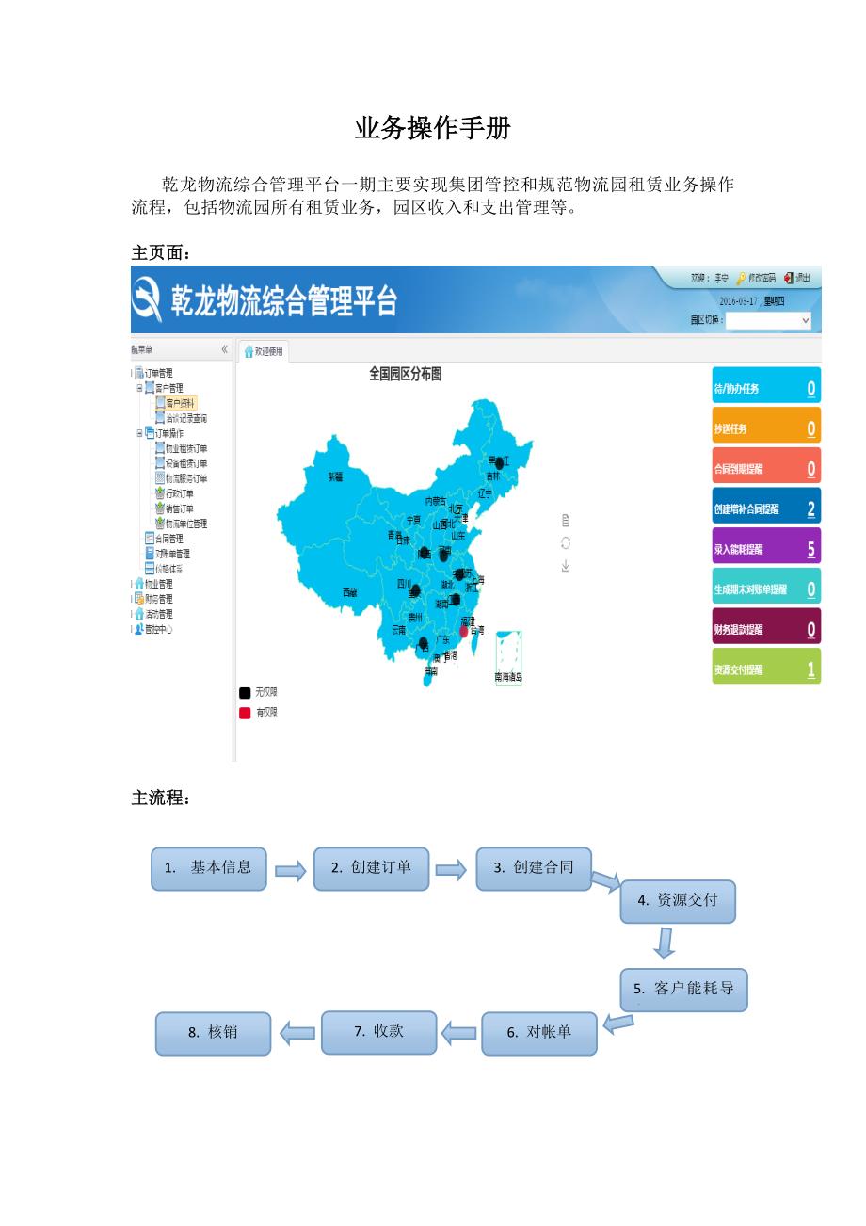The image size is (866, 1226).
Task: Open the 园区切换 dropdown
Action: point(768,320)
